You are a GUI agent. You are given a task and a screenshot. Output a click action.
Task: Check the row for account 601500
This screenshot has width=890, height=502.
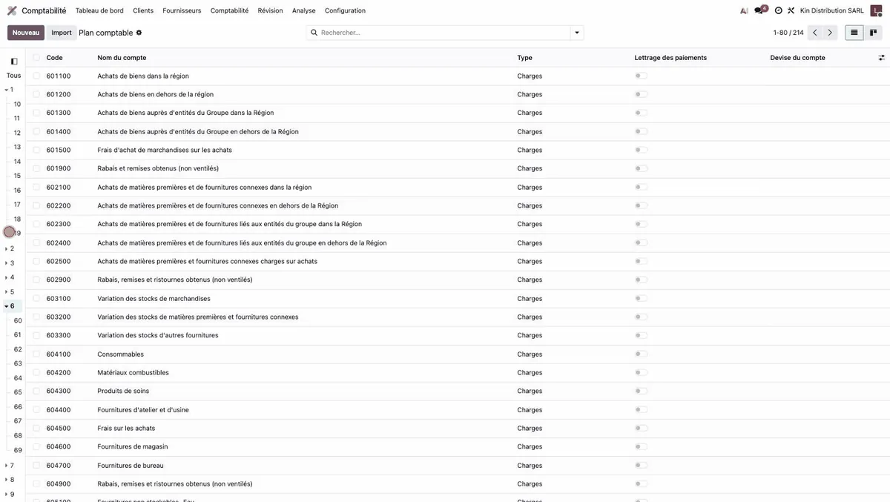point(36,150)
